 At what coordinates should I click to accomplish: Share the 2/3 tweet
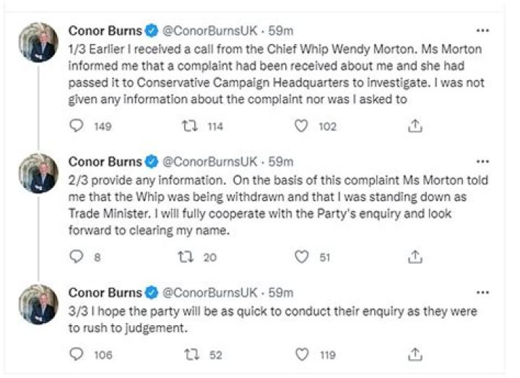coord(415,256)
